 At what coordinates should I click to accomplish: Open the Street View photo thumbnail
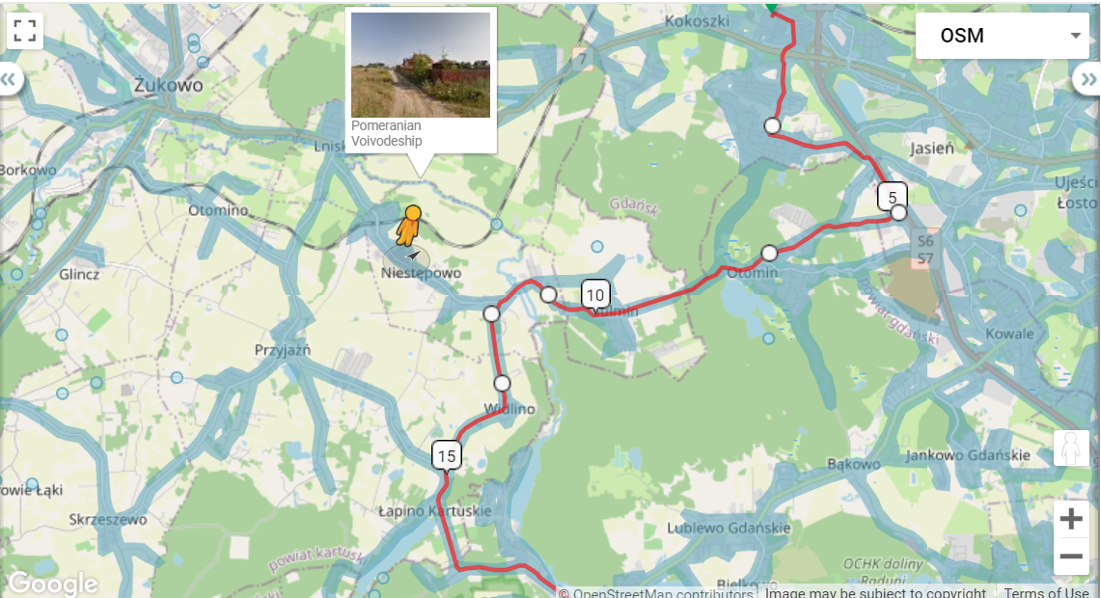point(421,65)
